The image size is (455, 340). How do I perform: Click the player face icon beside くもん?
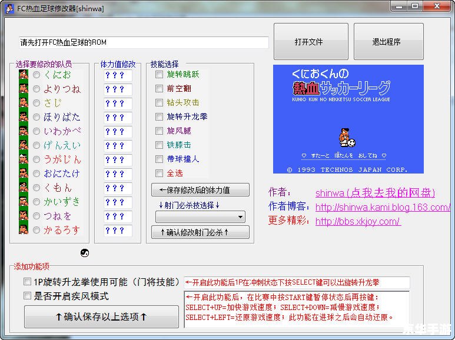pyautogui.click(x=24, y=188)
